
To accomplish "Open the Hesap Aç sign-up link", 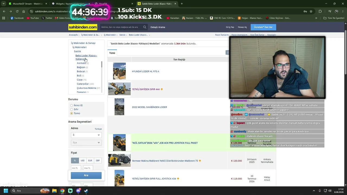I will (x=242, y=27).
